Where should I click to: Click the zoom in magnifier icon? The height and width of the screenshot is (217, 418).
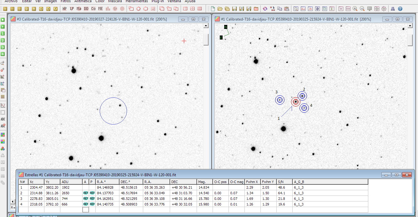[x=355, y=9]
